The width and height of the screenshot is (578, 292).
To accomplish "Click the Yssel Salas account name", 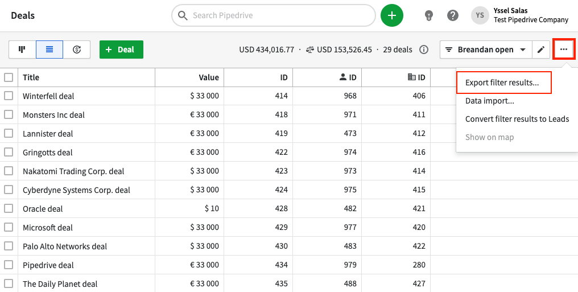I will (x=510, y=11).
